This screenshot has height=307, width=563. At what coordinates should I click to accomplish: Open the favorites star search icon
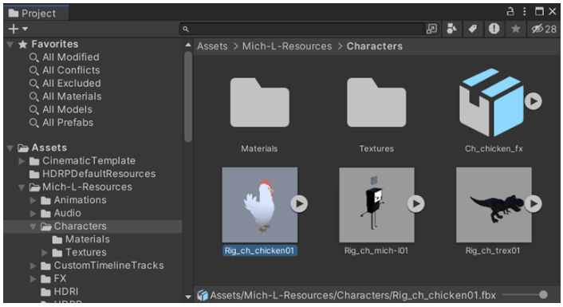[516, 29]
